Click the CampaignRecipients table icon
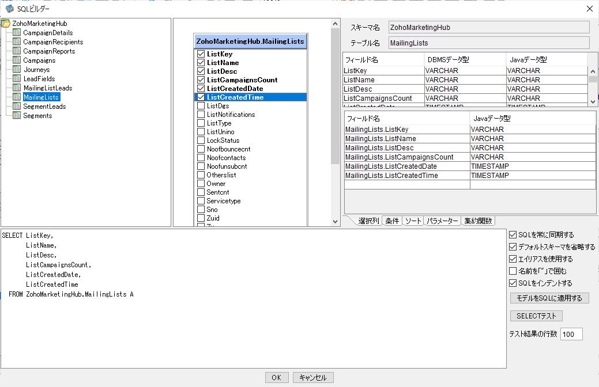Screen dimensions: 599x387 pyautogui.click(x=17, y=41)
